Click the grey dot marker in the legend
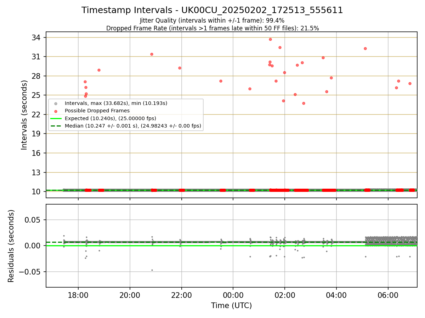Screen dimensions: 425x318 [x=55, y=104]
